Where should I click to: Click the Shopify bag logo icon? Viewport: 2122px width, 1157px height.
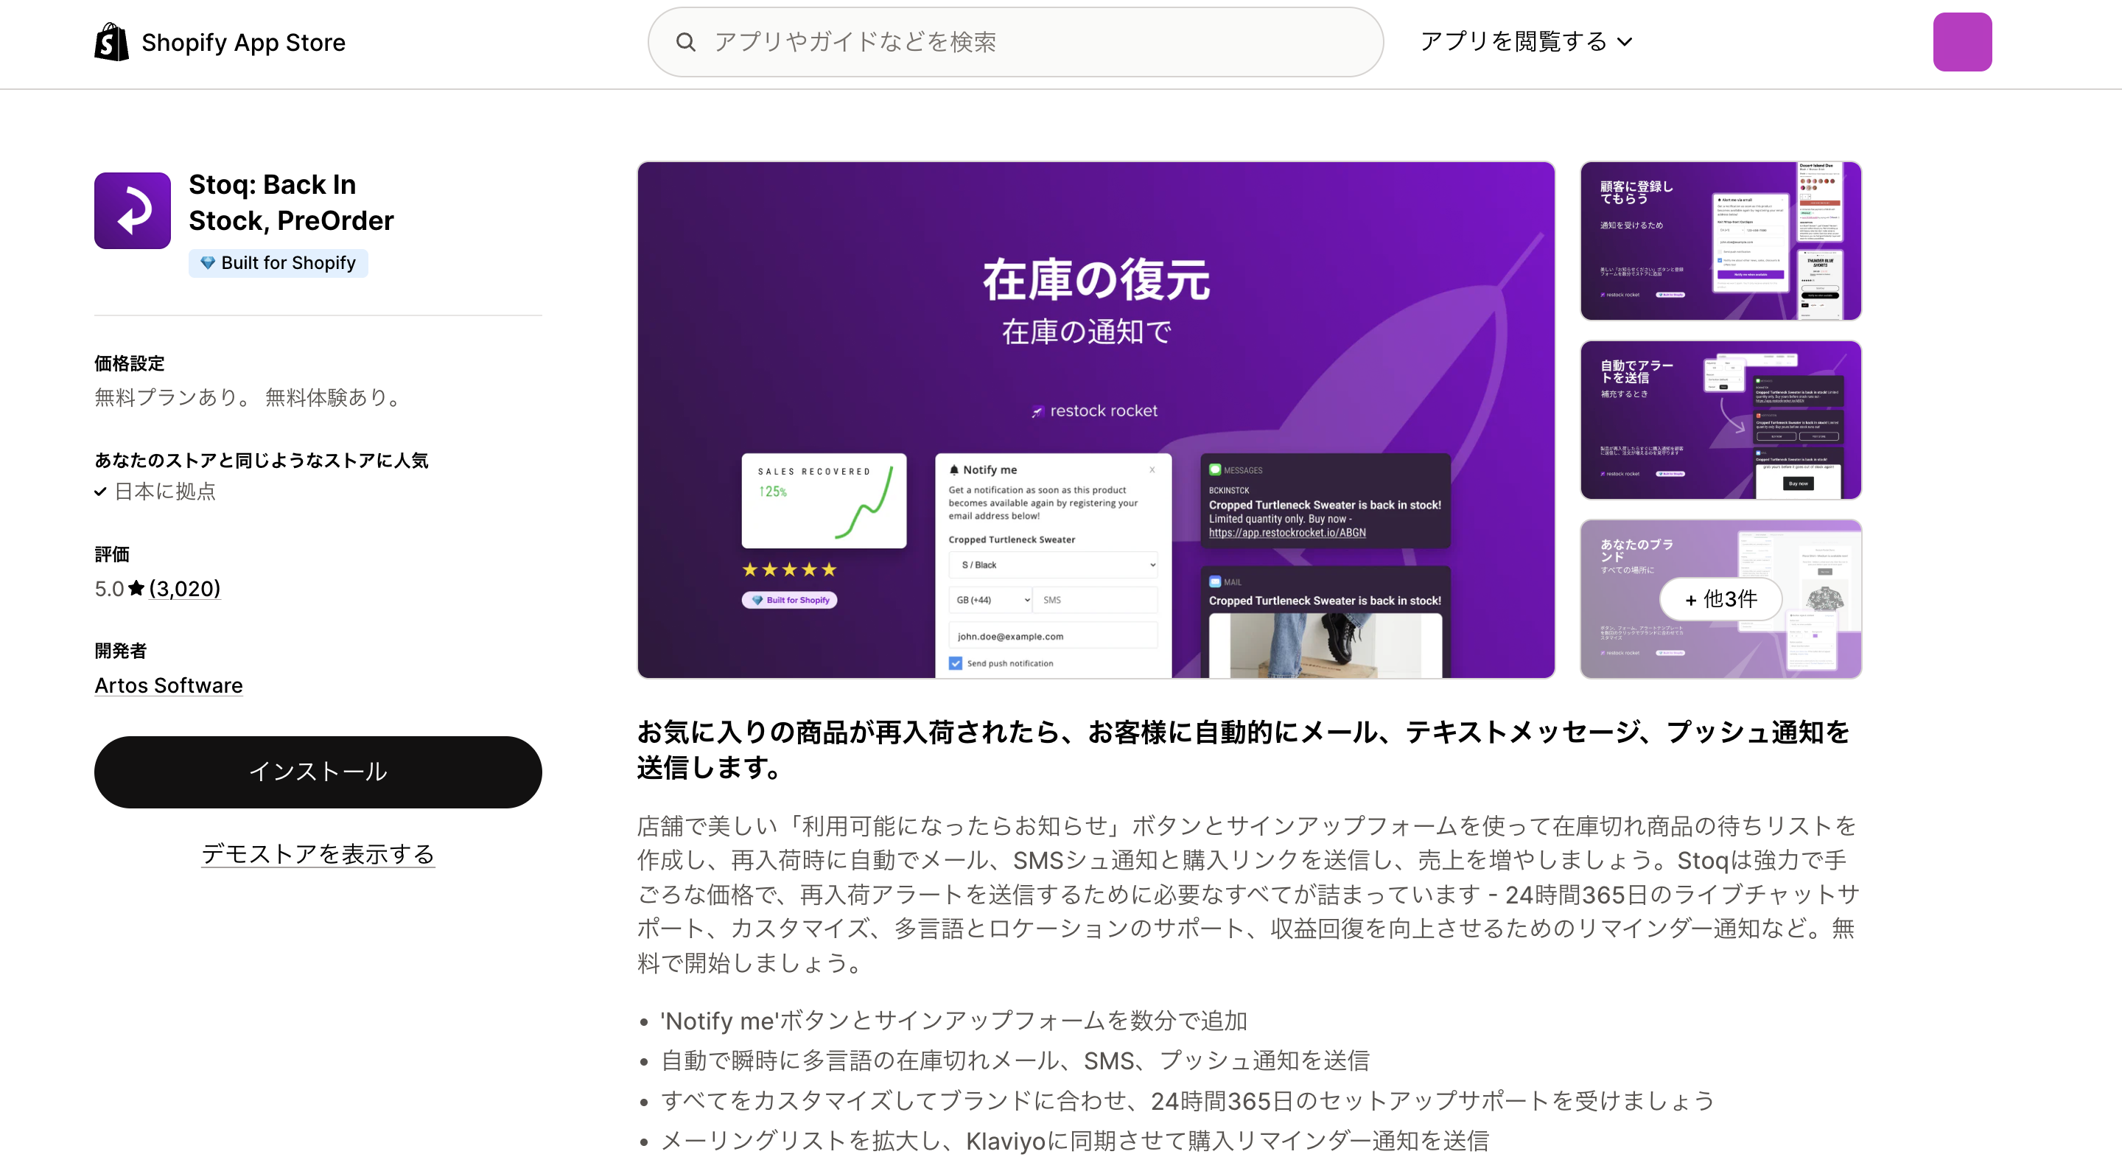(111, 42)
